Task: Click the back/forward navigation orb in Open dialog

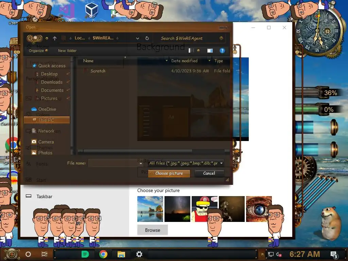Action: (x=35, y=38)
